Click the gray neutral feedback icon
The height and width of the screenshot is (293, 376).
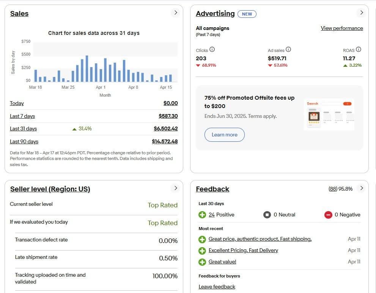(x=267, y=215)
